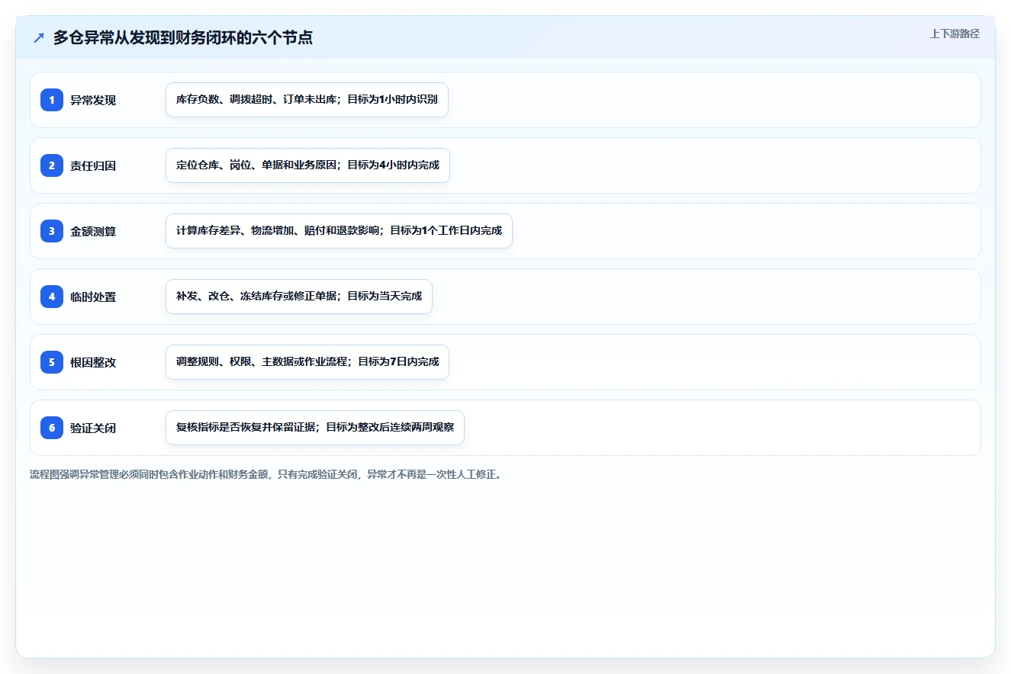Select step number badge 2

[x=52, y=165]
